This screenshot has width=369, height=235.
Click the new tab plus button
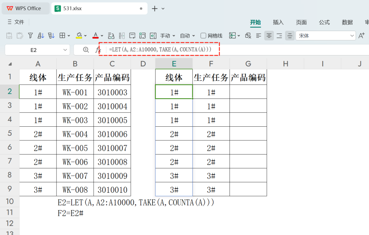(x=155, y=9)
